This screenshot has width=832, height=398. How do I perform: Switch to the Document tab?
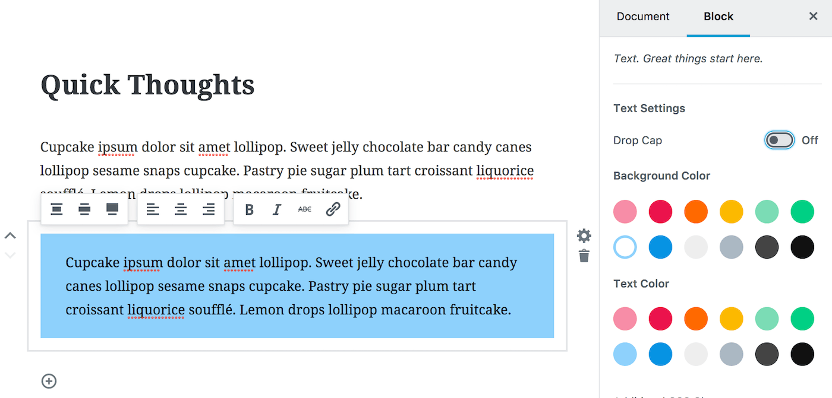tap(643, 17)
